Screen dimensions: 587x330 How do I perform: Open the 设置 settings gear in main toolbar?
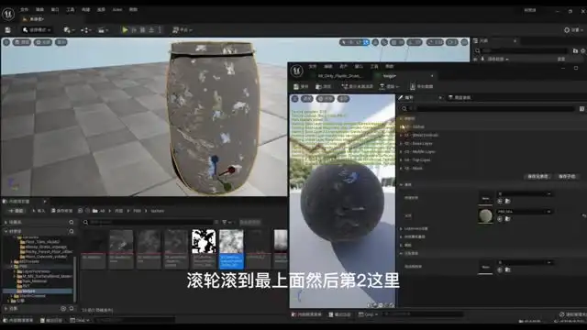[573, 30]
